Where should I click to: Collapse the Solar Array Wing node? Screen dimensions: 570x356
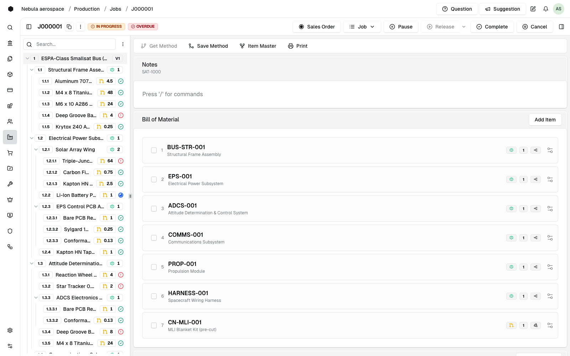pyautogui.click(x=36, y=150)
